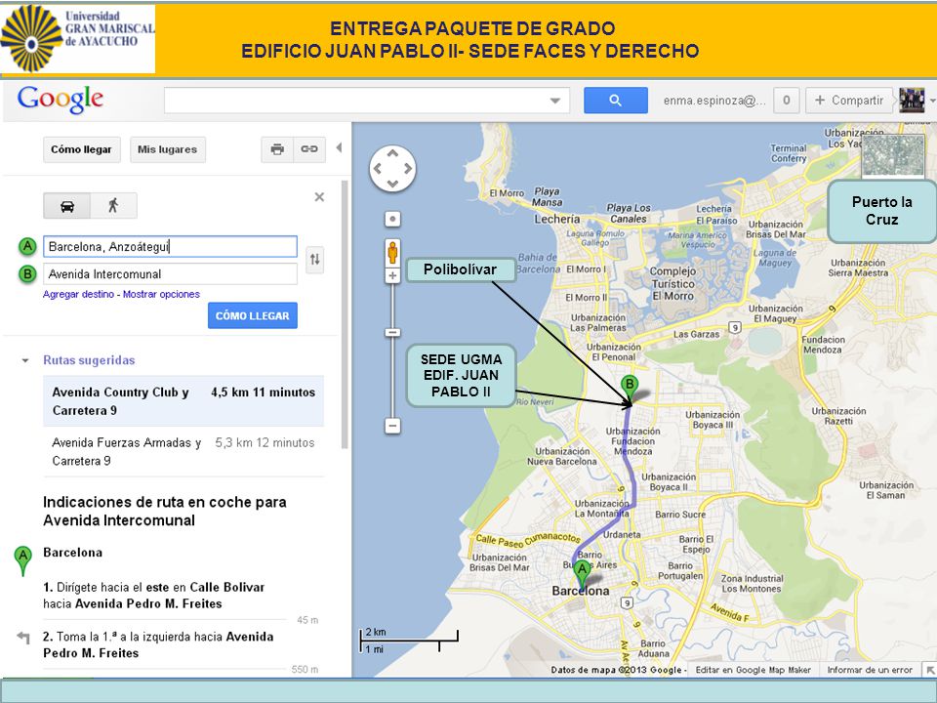Image resolution: width=937 pixels, height=703 pixels.
Task: Open the Mis lugares tab
Action: (167, 149)
